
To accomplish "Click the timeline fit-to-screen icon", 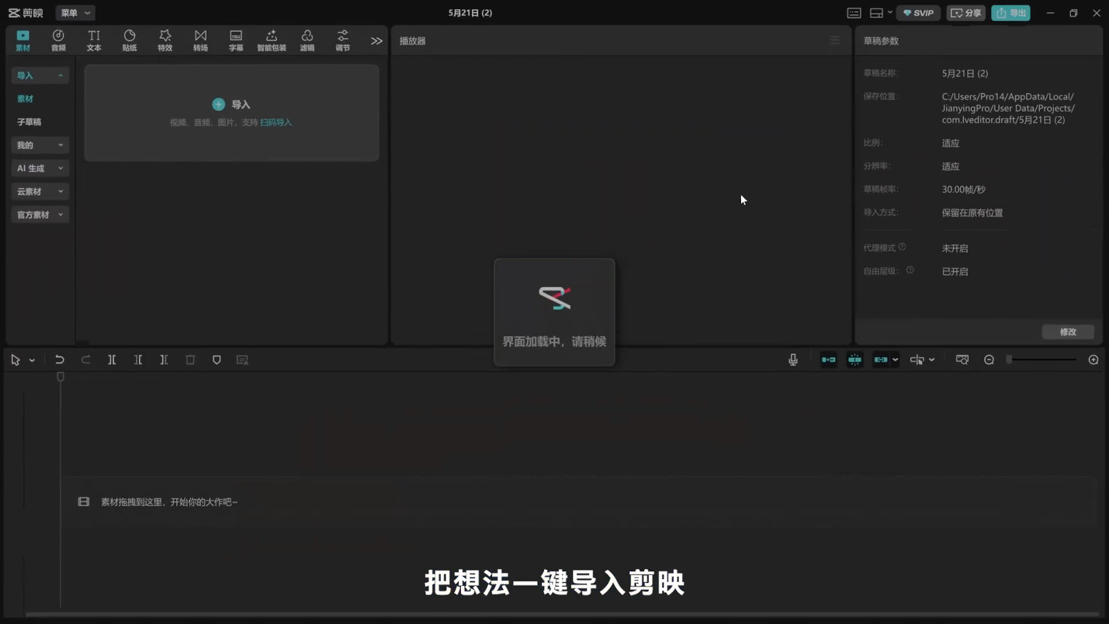I will [x=962, y=360].
